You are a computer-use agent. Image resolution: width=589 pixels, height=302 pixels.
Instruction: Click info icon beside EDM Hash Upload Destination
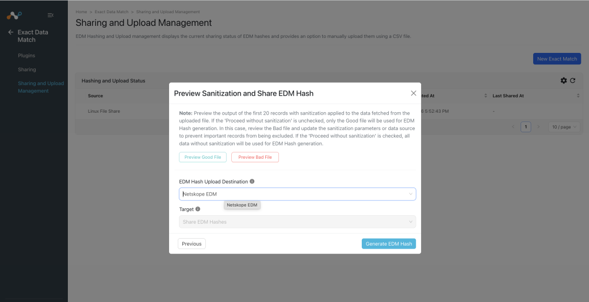pos(252,181)
